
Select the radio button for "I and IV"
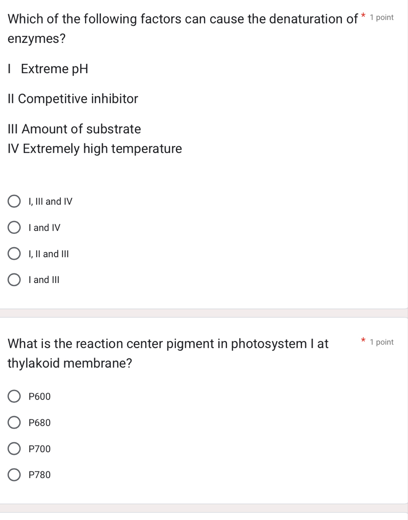13,227
